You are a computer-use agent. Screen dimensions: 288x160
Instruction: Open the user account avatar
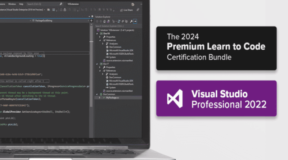[132, 4]
